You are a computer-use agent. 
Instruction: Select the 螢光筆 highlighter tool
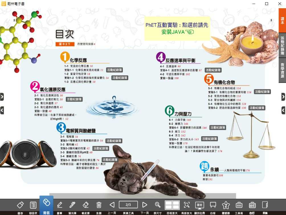pos(72,205)
